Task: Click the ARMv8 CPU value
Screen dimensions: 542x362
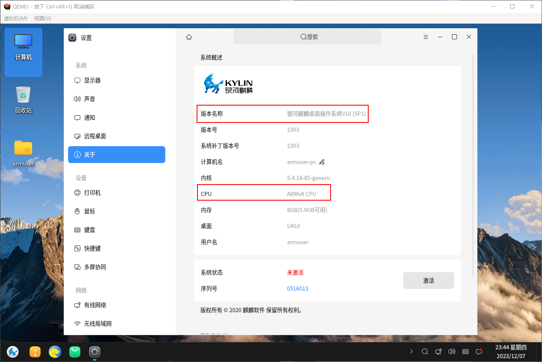Action: [301, 194]
